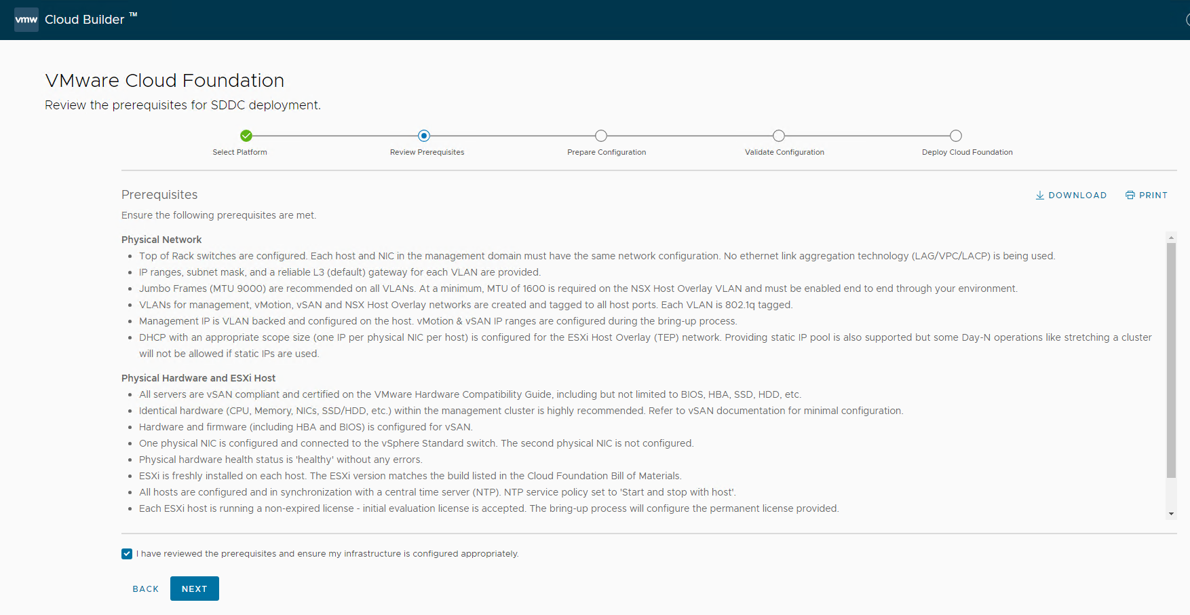Screen dimensions: 1190x615
Task: Click the 'Identical hardware' bullet
Action: click(521, 411)
